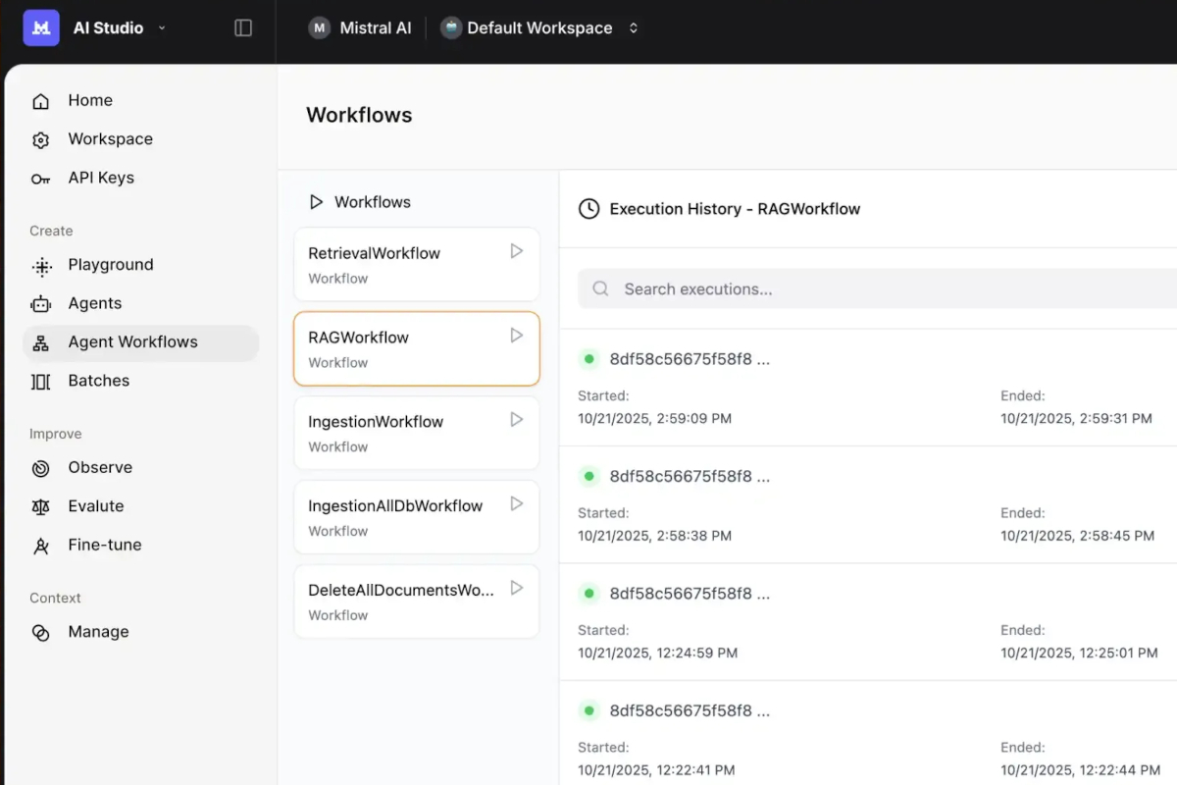Open the Default Workspace switcher
Viewport: 1177px width, 785px height.
point(539,28)
